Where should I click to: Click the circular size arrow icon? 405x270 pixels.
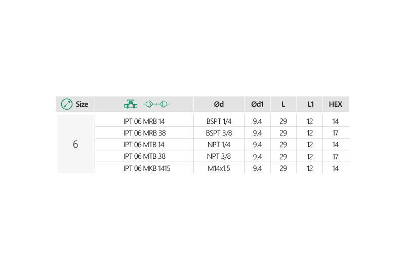[x=66, y=104]
